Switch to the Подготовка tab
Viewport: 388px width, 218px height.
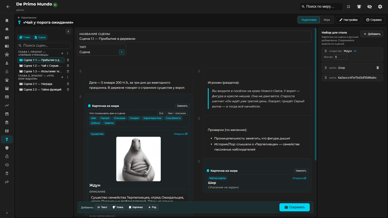click(309, 20)
